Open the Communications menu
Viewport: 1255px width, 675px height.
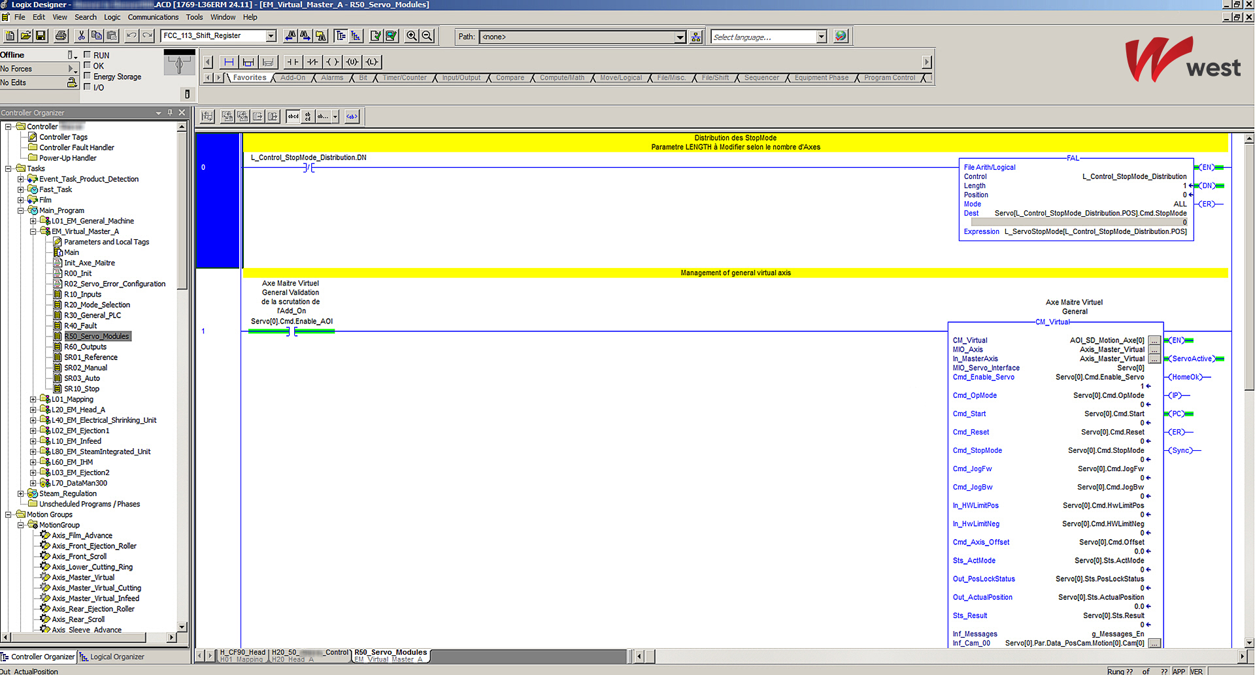(x=153, y=17)
